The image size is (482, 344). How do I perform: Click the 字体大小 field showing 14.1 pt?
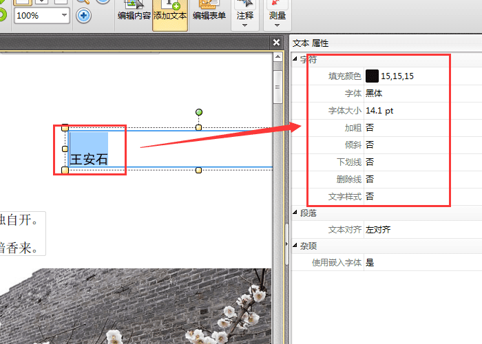coord(379,110)
